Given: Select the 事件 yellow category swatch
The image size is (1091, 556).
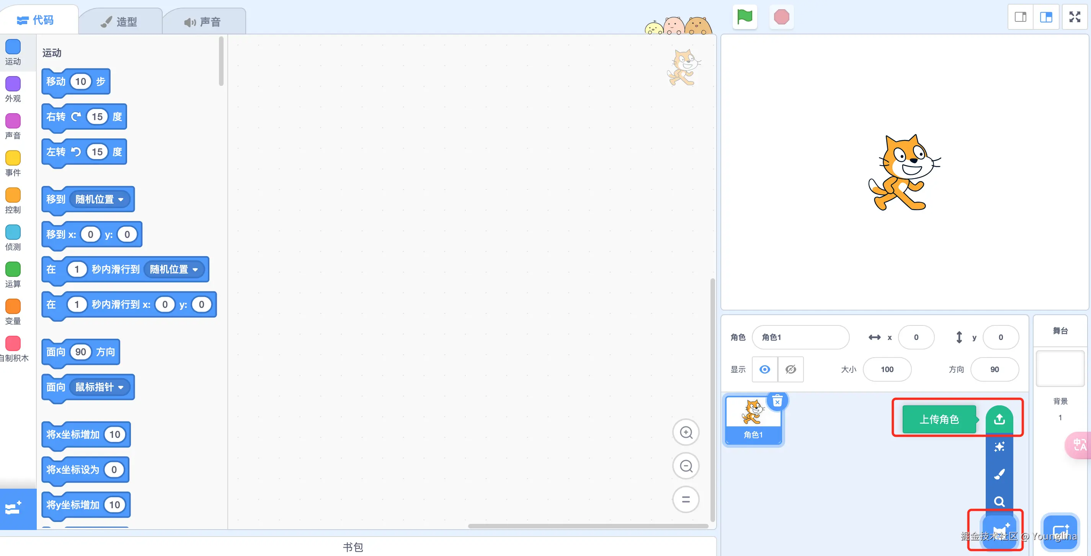Looking at the screenshot, I should [x=13, y=158].
